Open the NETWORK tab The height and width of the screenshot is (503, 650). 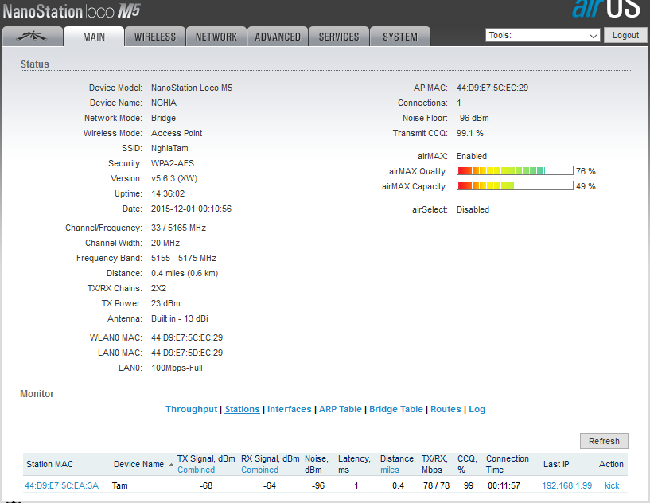click(x=216, y=37)
